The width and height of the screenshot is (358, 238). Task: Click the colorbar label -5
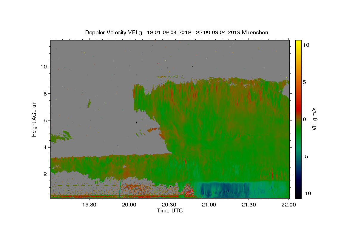tap(305, 156)
